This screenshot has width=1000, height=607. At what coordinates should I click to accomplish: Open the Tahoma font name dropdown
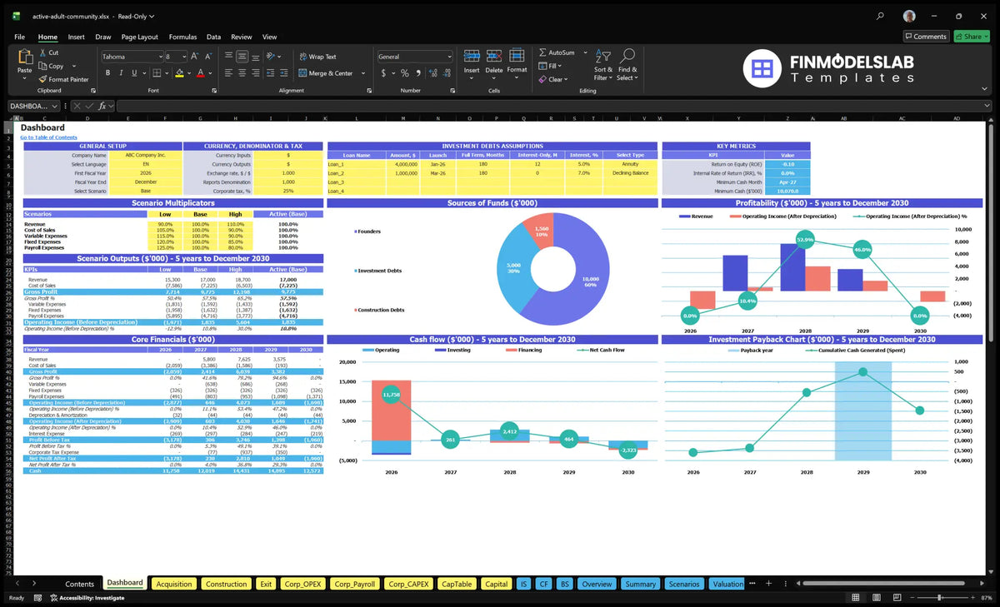159,57
